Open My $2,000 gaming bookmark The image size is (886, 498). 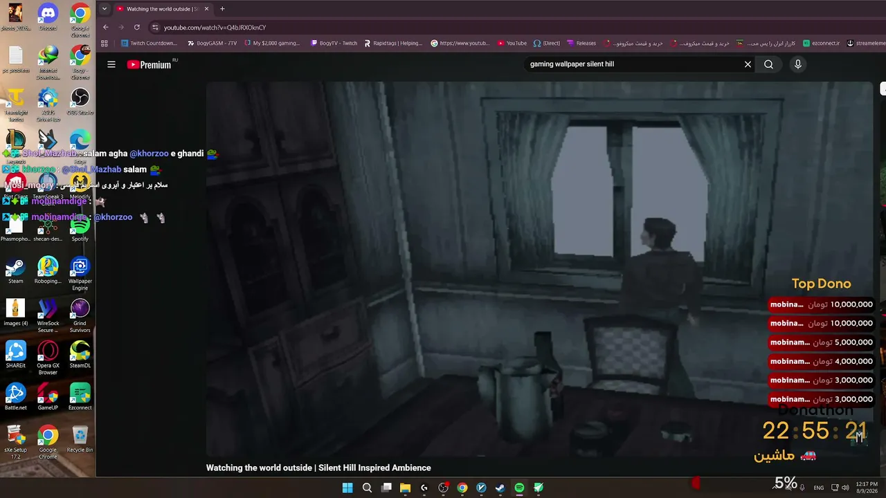pos(272,43)
